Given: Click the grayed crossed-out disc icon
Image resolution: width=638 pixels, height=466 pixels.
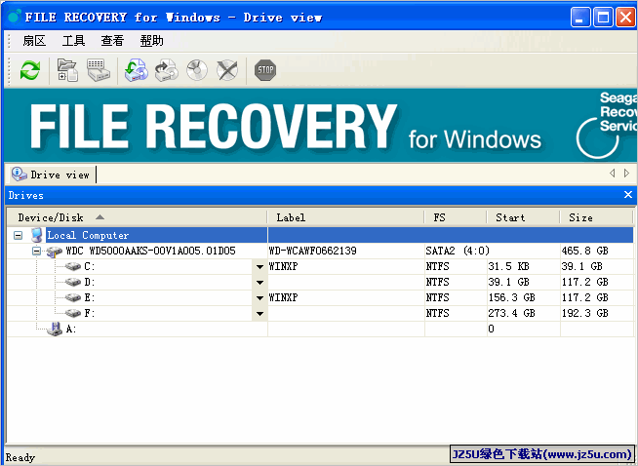Looking at the screenshot, I should tap(227, 70).
